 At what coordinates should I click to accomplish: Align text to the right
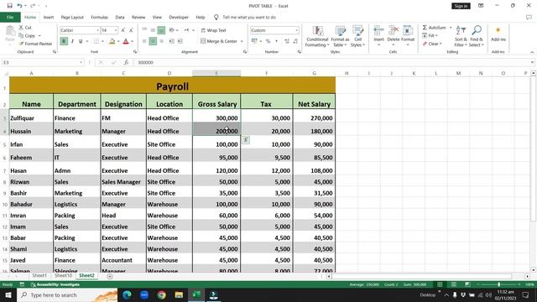[161, 41]
